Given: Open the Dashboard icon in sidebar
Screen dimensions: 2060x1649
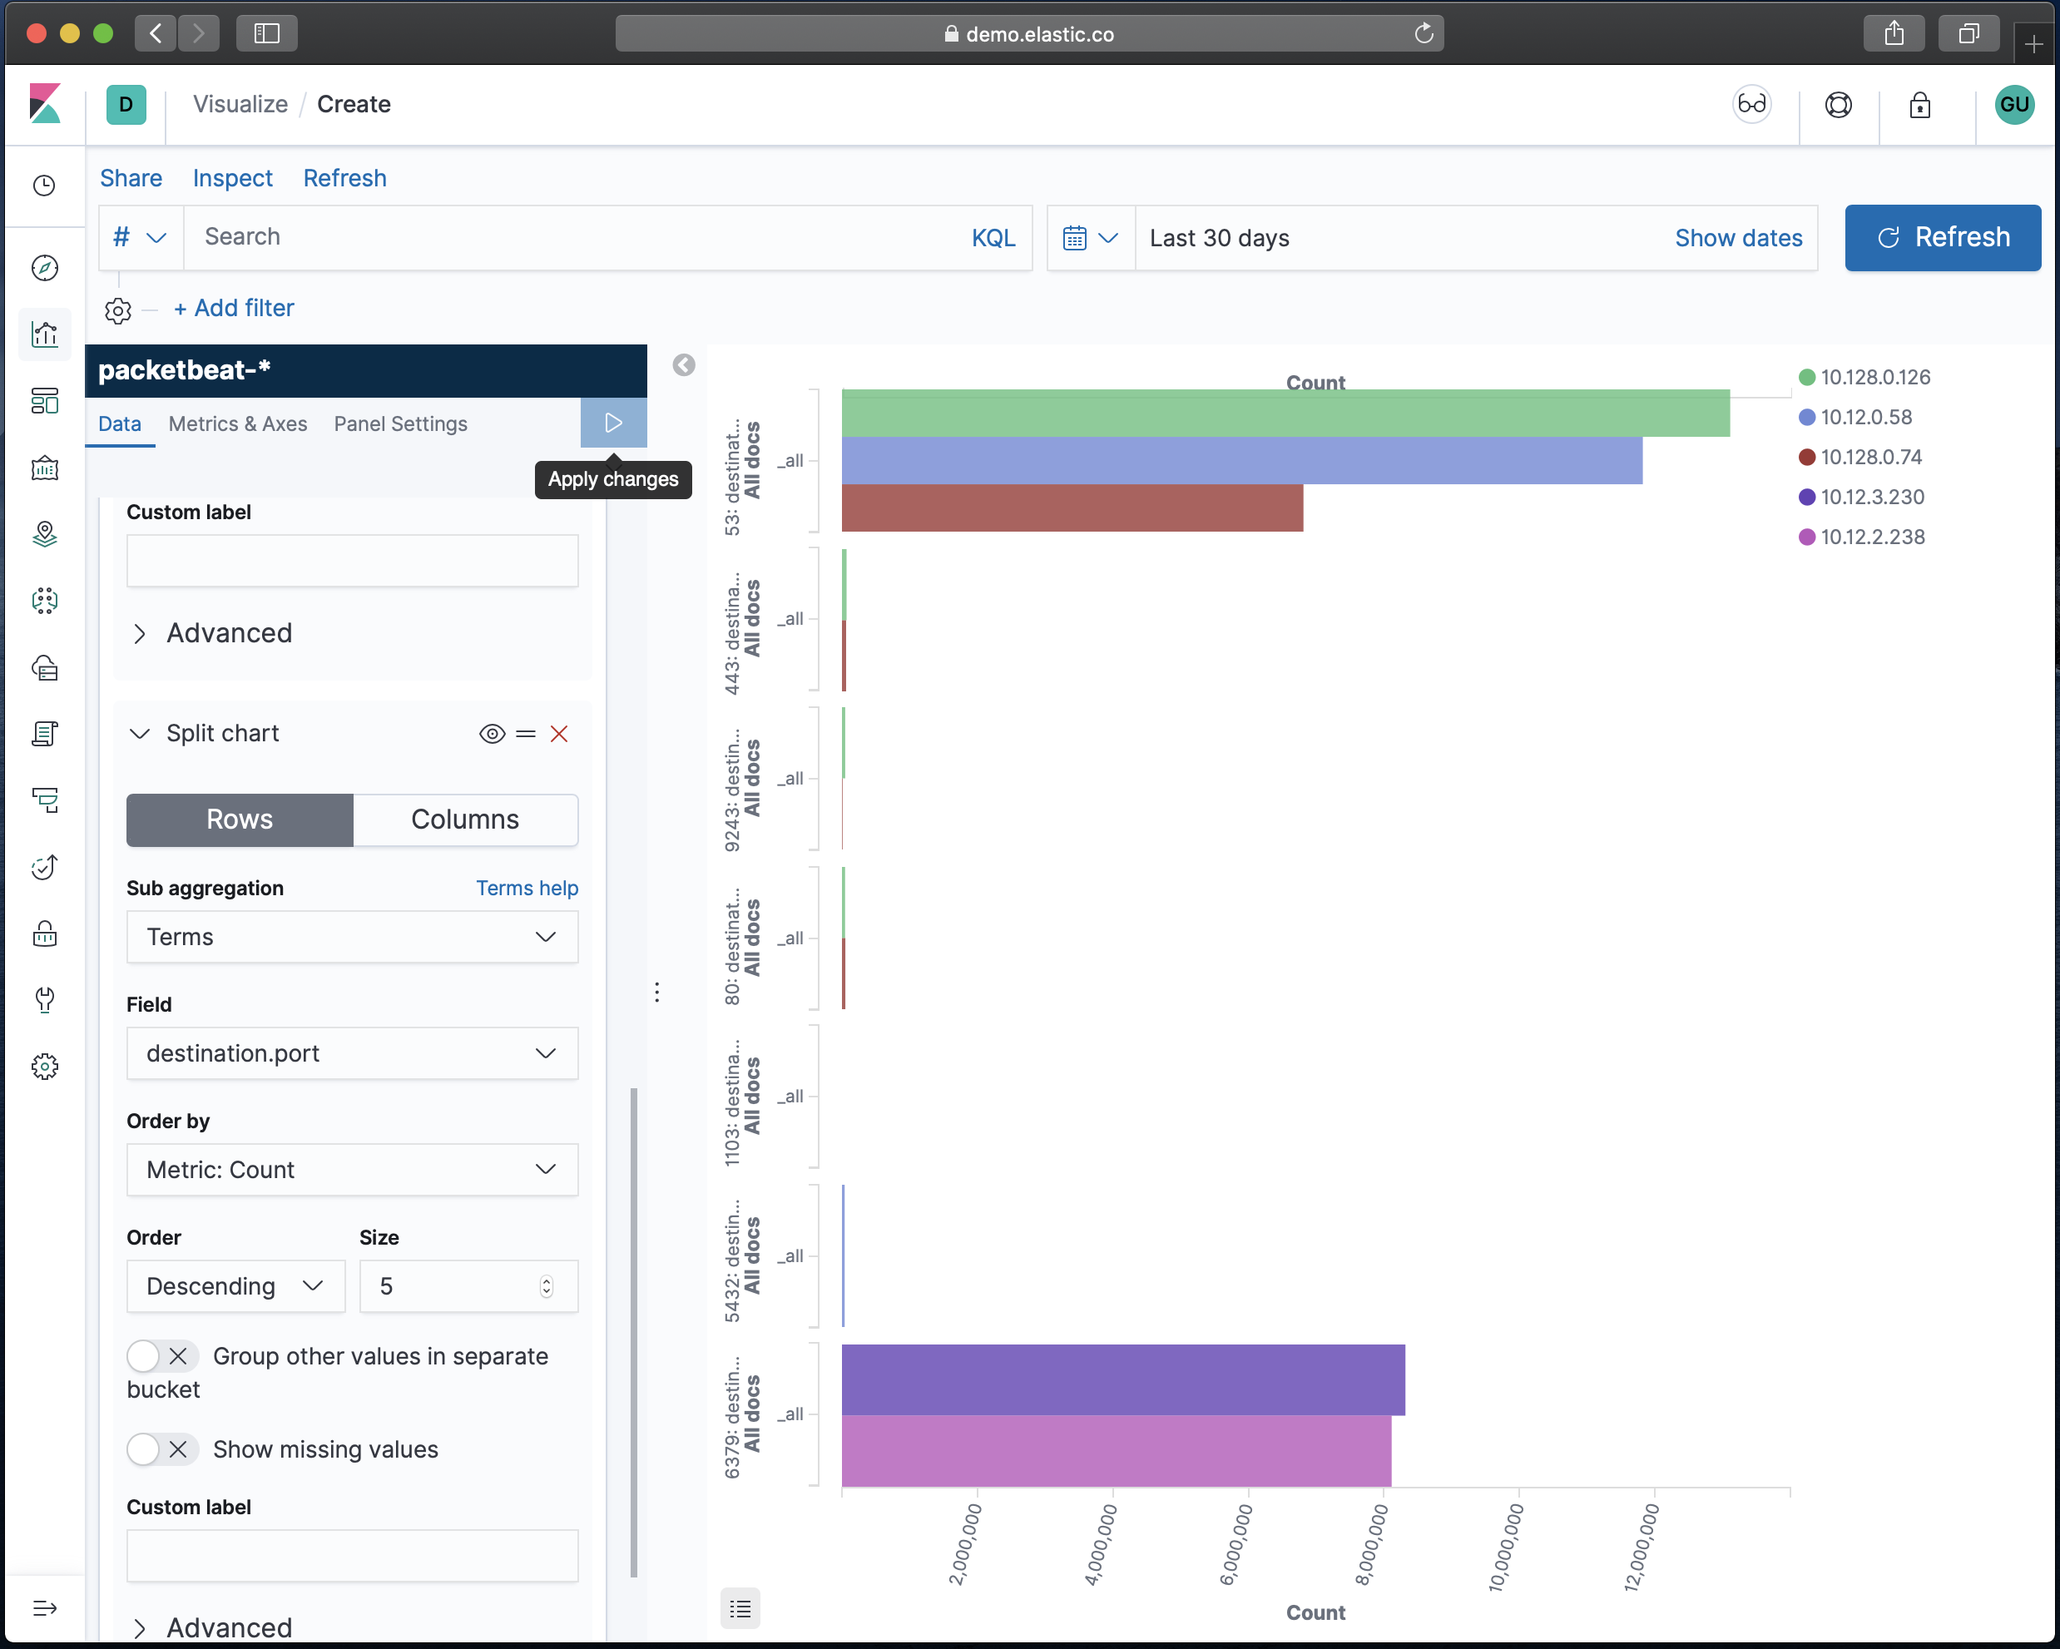Looking at the screenshot, I should point(45,400).
